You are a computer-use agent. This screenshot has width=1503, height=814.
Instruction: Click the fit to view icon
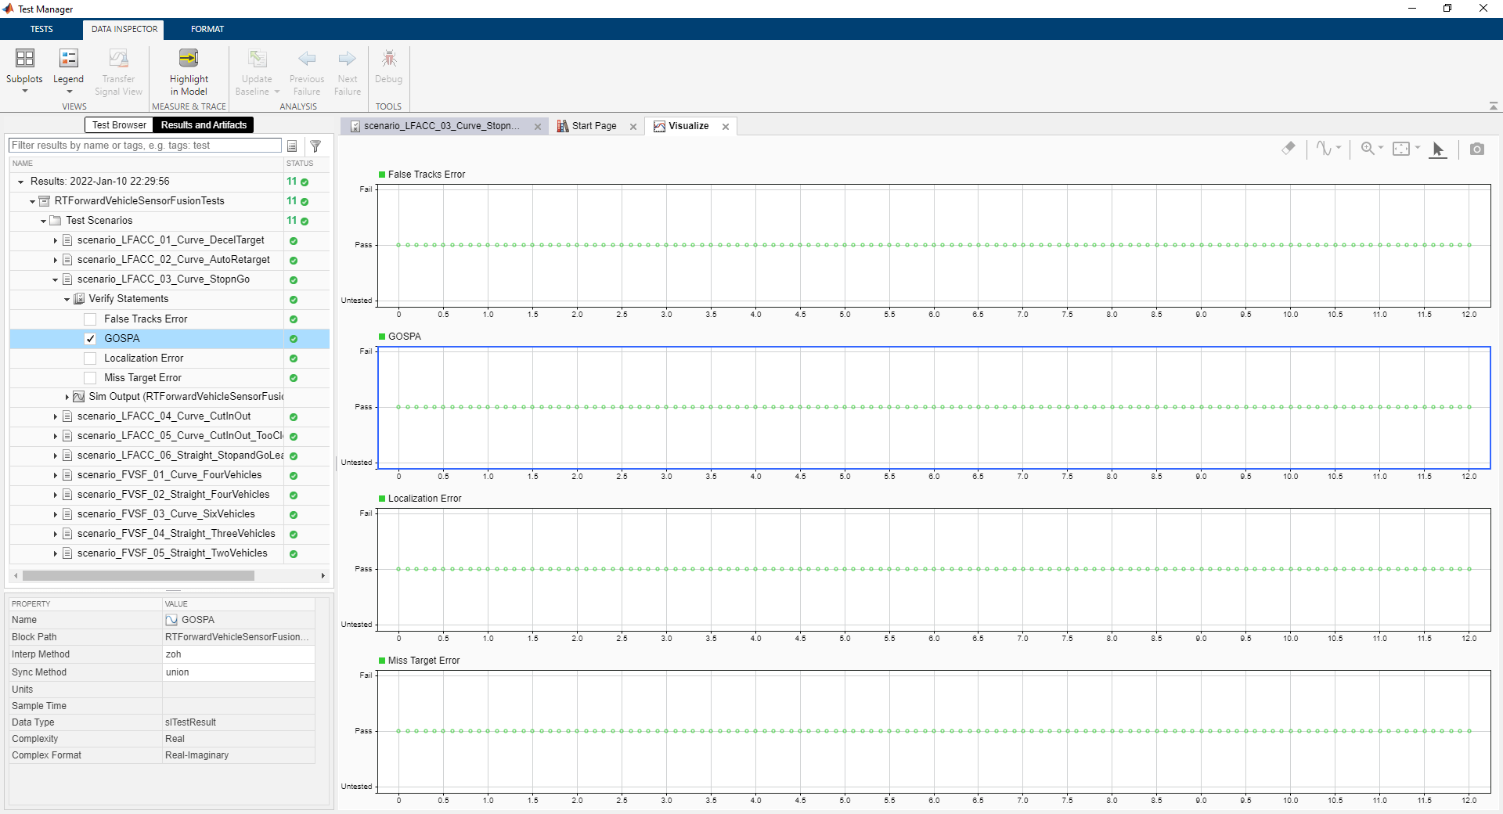click(x=1400, y=149)
